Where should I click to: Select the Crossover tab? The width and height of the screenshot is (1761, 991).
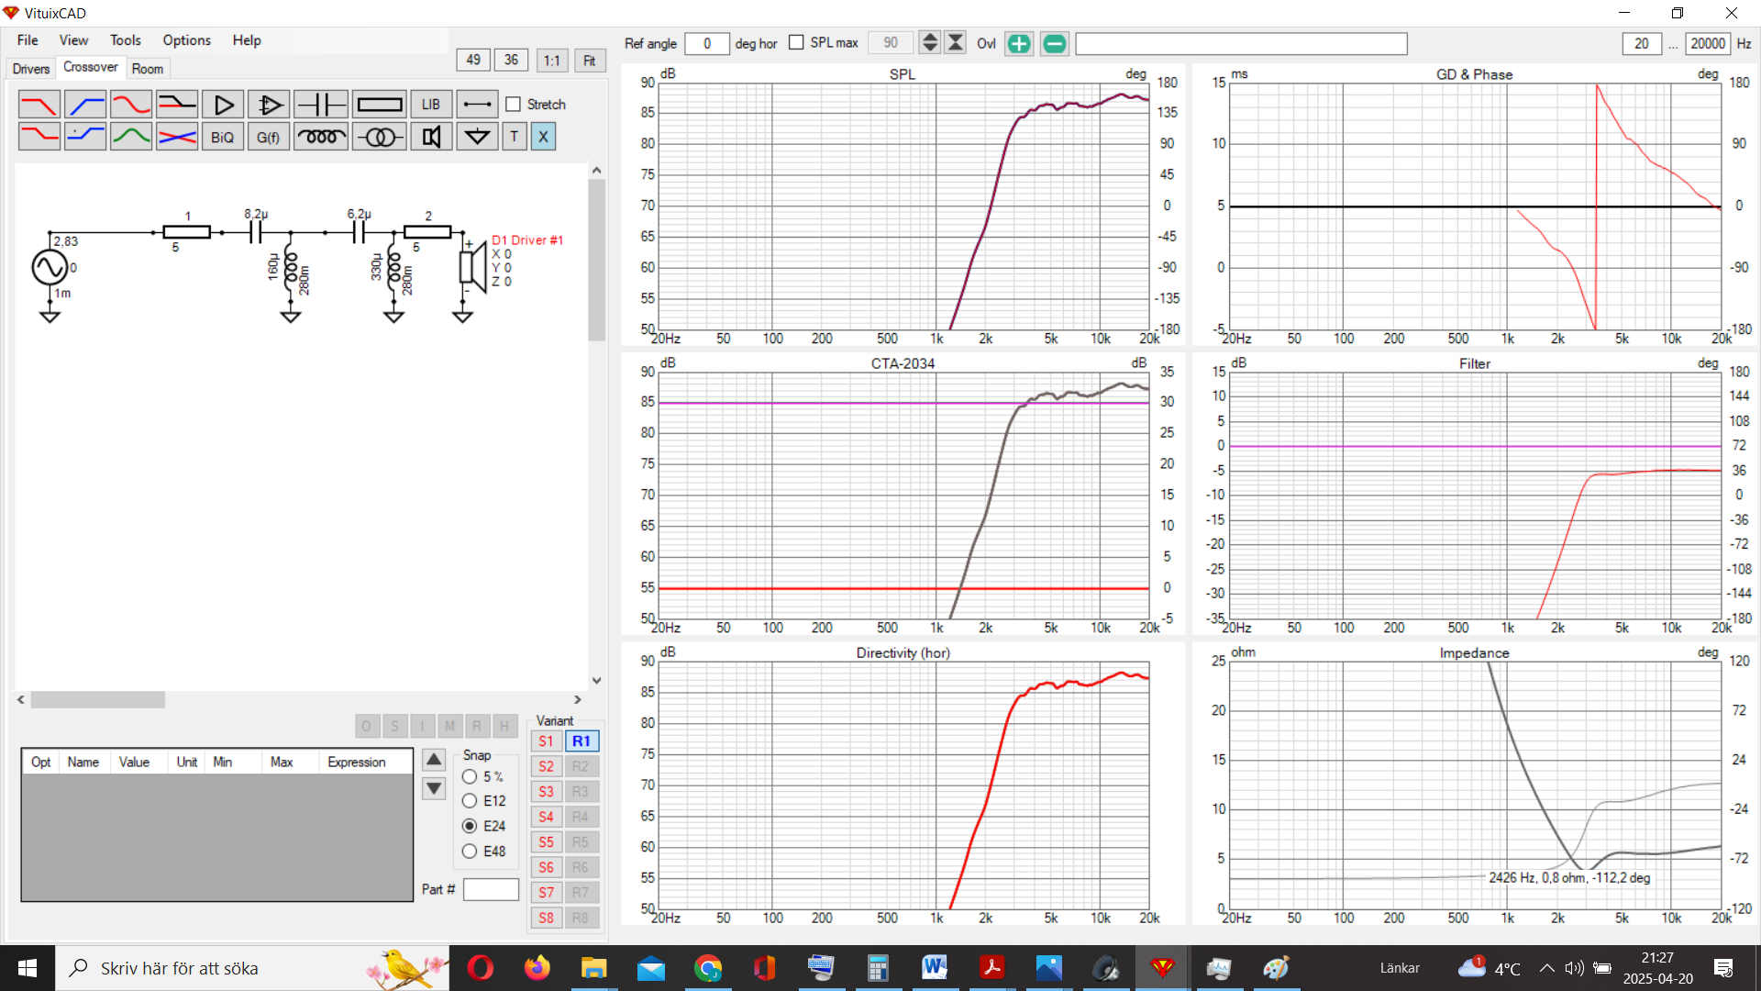[91, 67]
